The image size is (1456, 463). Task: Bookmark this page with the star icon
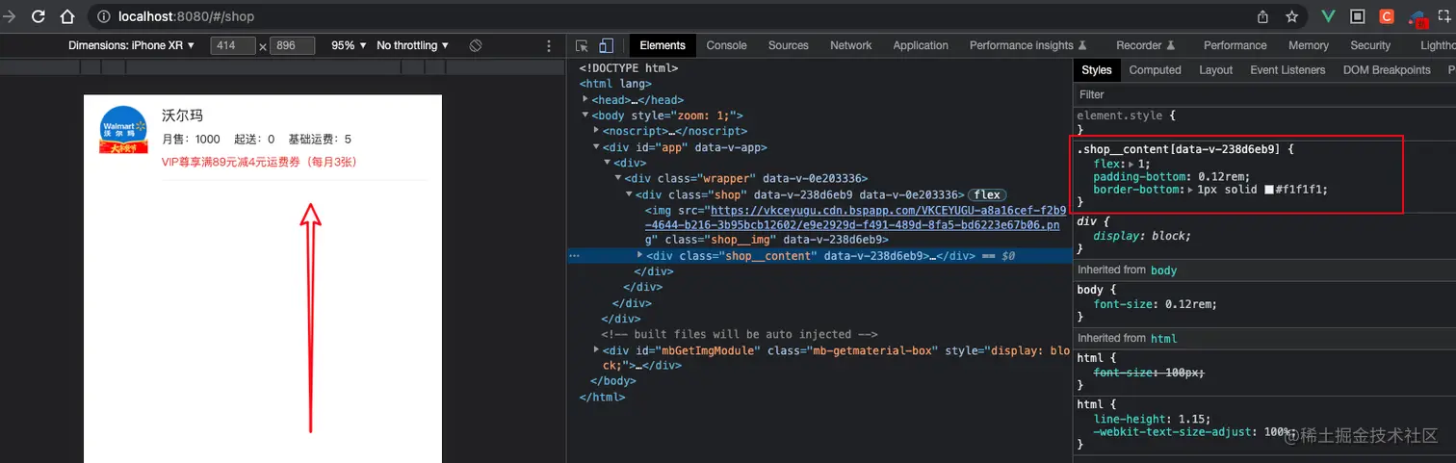point(1292,16)
